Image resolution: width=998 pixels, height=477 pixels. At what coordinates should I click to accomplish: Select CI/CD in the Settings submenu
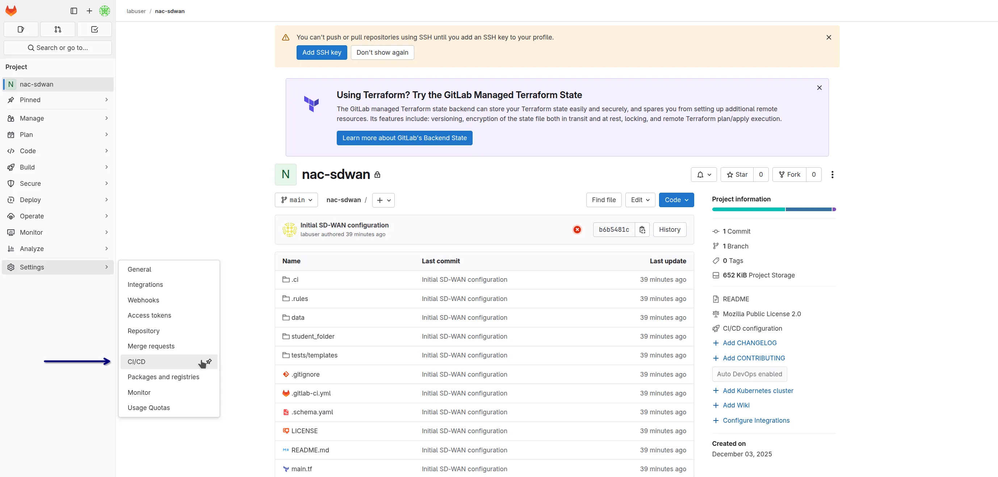pos(137,361)
